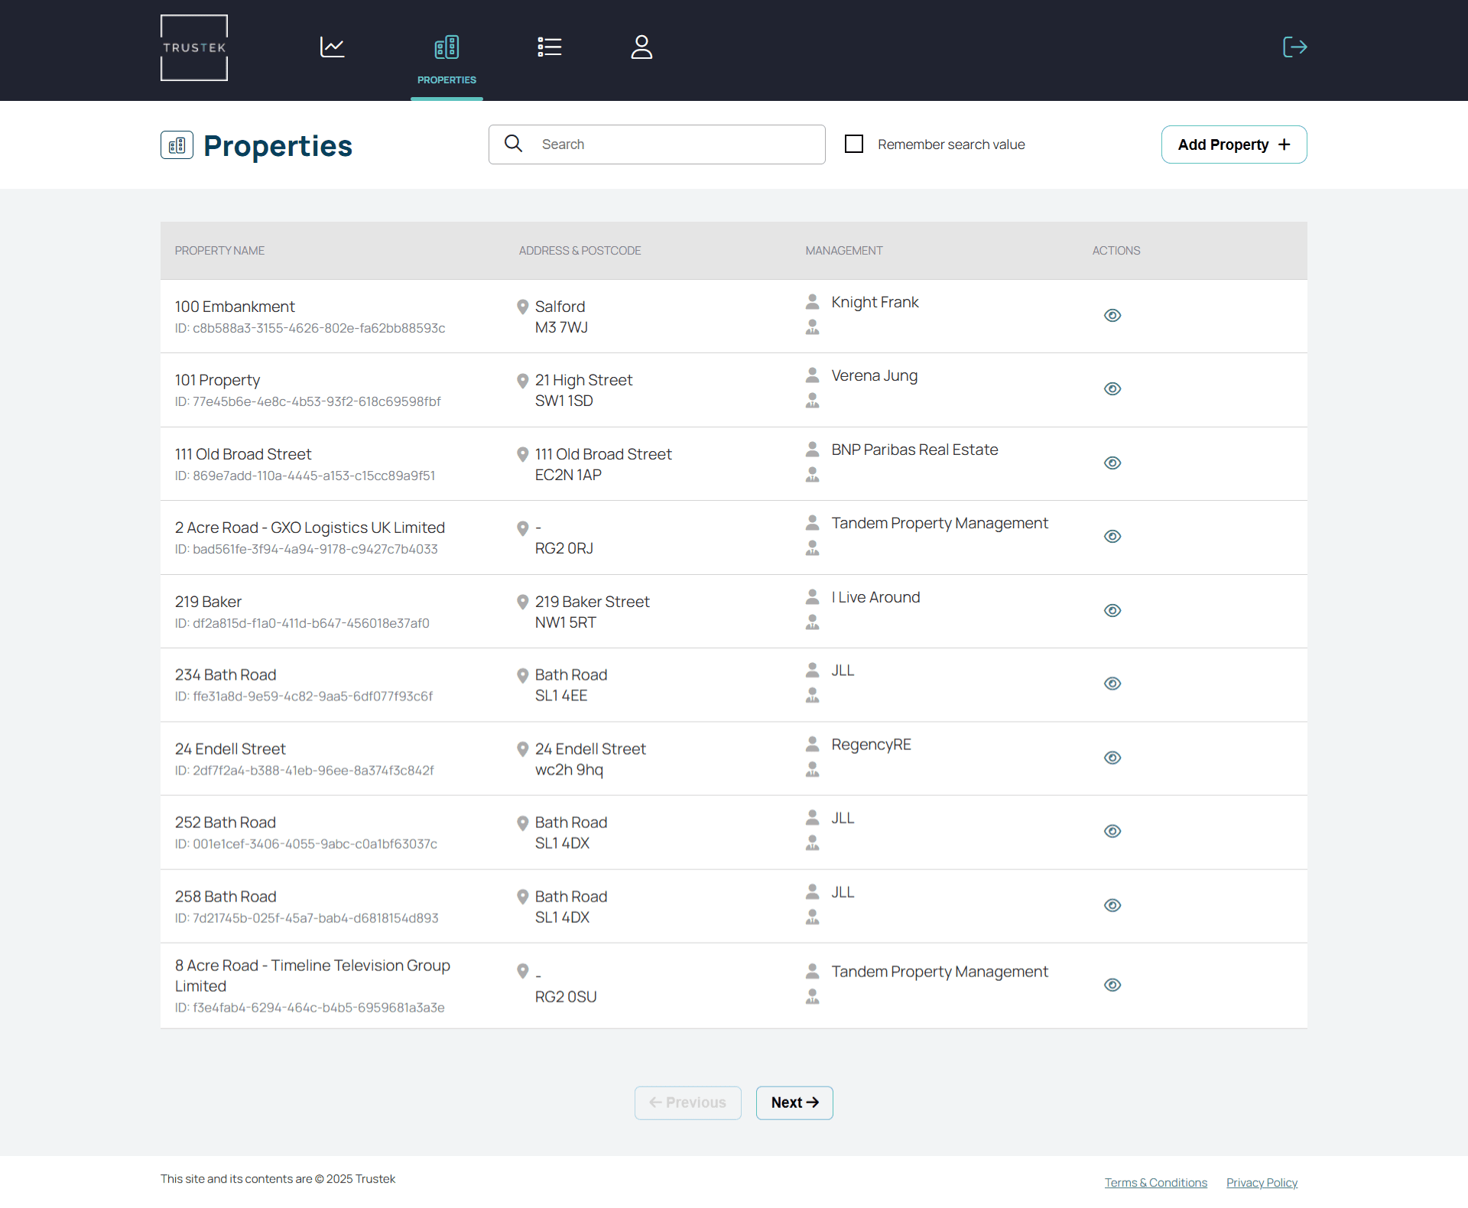Click the location pin for 219 Baker Street
The height and width of the screenshot is (1208, 1468).
[x=523, y=602]
